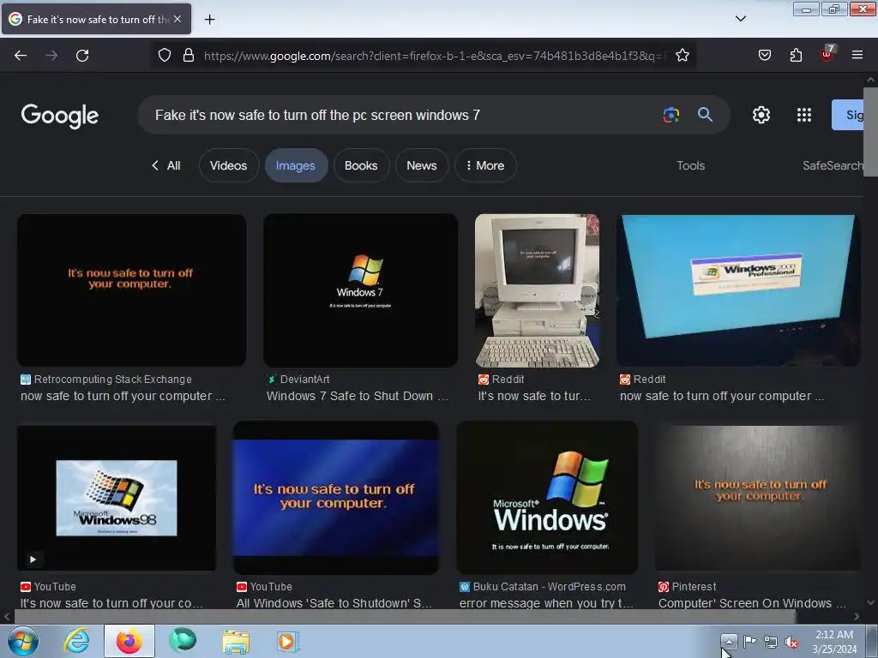Open 'Computer Screen On Windows' Pinterest link

(752, 603)
